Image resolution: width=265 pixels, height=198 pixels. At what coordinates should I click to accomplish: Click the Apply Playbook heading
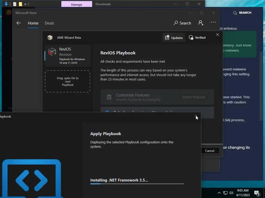click(106, 134)
